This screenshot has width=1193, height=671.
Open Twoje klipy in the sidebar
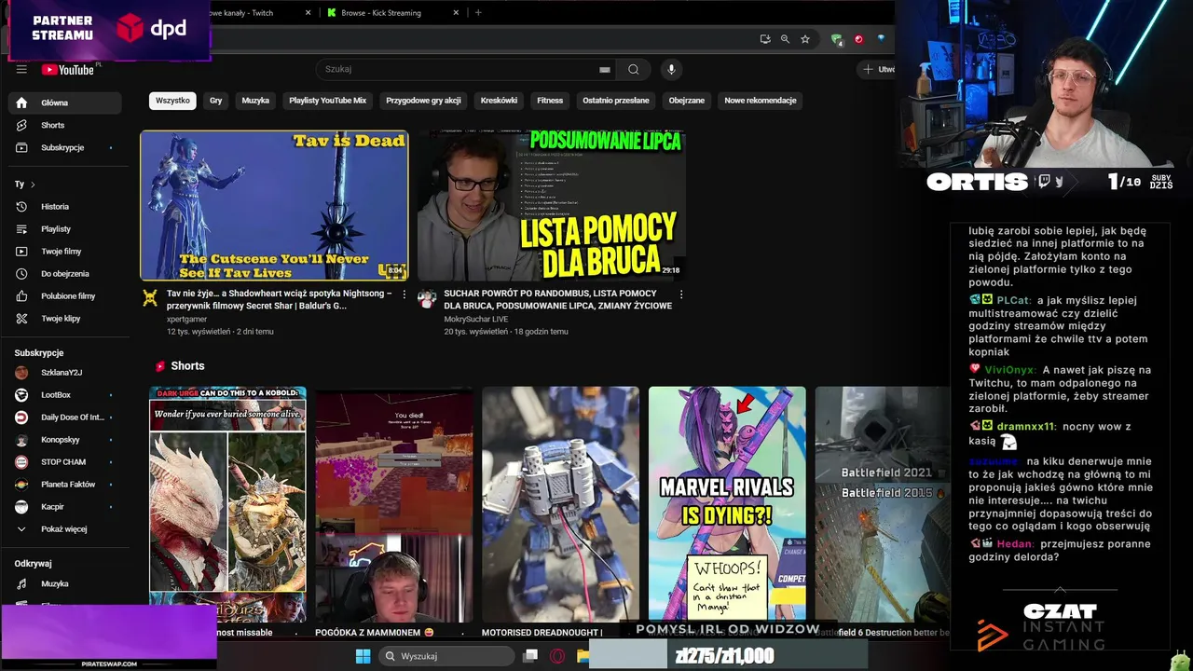[x=64, y=319]
